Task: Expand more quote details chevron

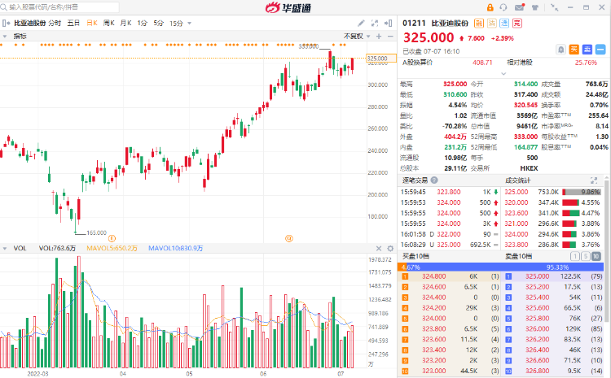Action: [x=503, y=73]
